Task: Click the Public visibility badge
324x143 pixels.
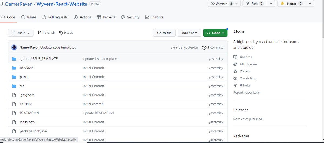Action: coord(95,4)
